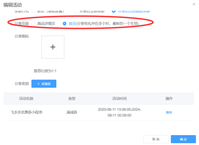Click the 飞多多优惠券小程序 activity name cell
The height and width of the screenshot is (145, 199).
click(27, 112)
